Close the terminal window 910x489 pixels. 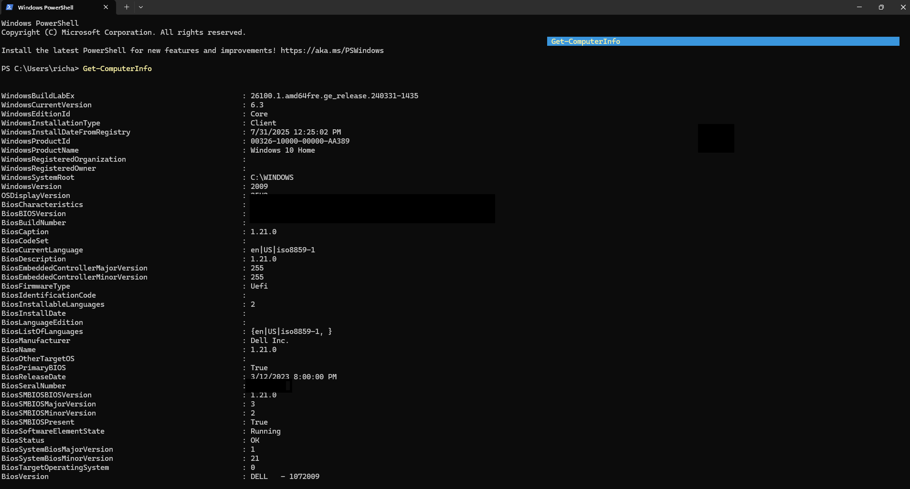(x=903, y=7)
